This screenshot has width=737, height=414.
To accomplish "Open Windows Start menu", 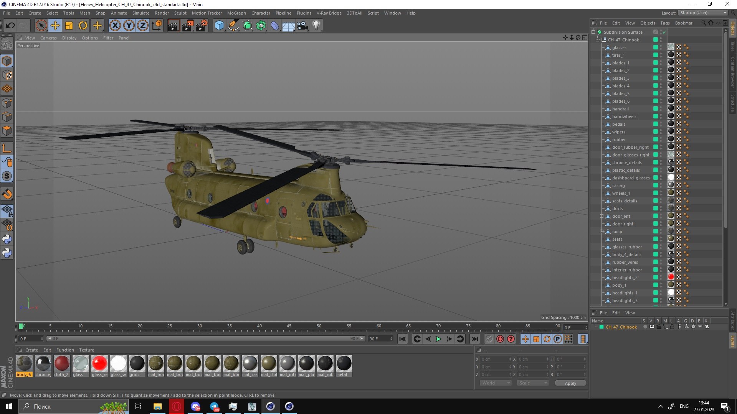I will click(9, 406).
